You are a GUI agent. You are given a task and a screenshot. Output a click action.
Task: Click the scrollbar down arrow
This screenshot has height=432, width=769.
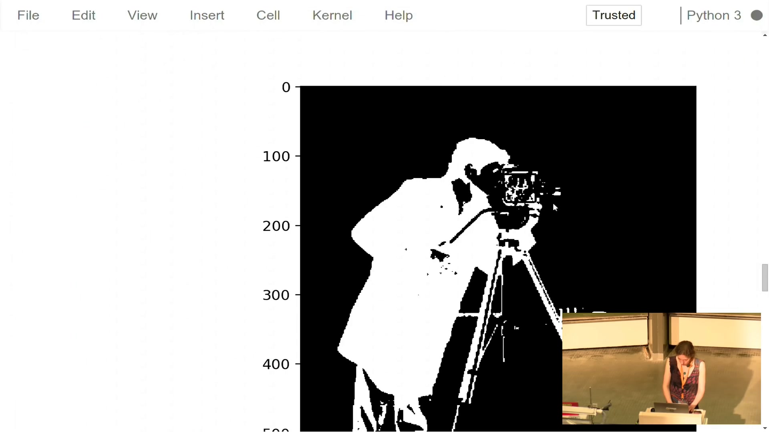tap(765, 428)
